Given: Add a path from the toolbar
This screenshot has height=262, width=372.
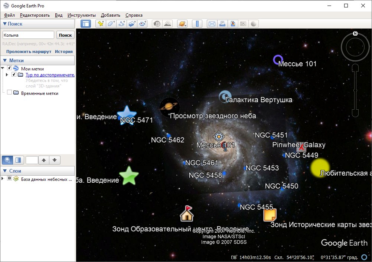Looking at the screenshot, I should click(121, 24).
